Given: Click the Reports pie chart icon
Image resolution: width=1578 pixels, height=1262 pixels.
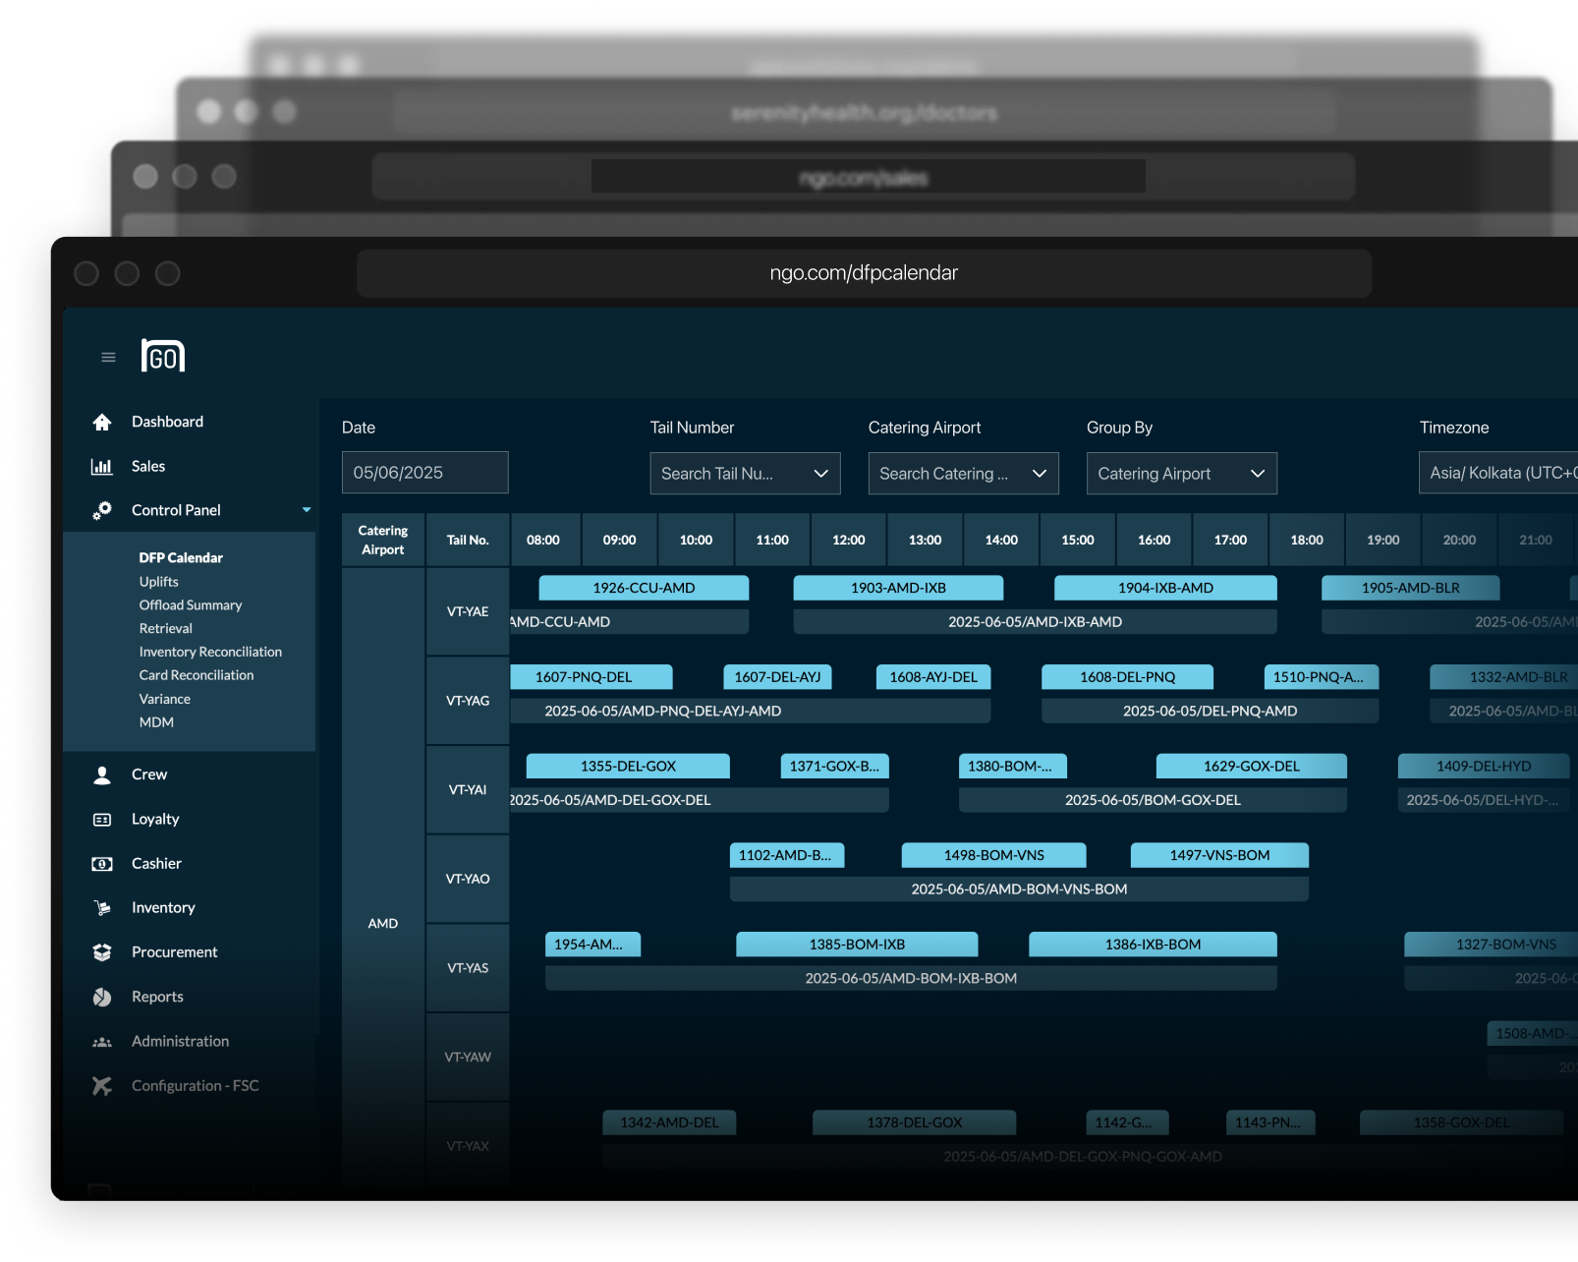Looking at the screenshot, I should [102, 997].
